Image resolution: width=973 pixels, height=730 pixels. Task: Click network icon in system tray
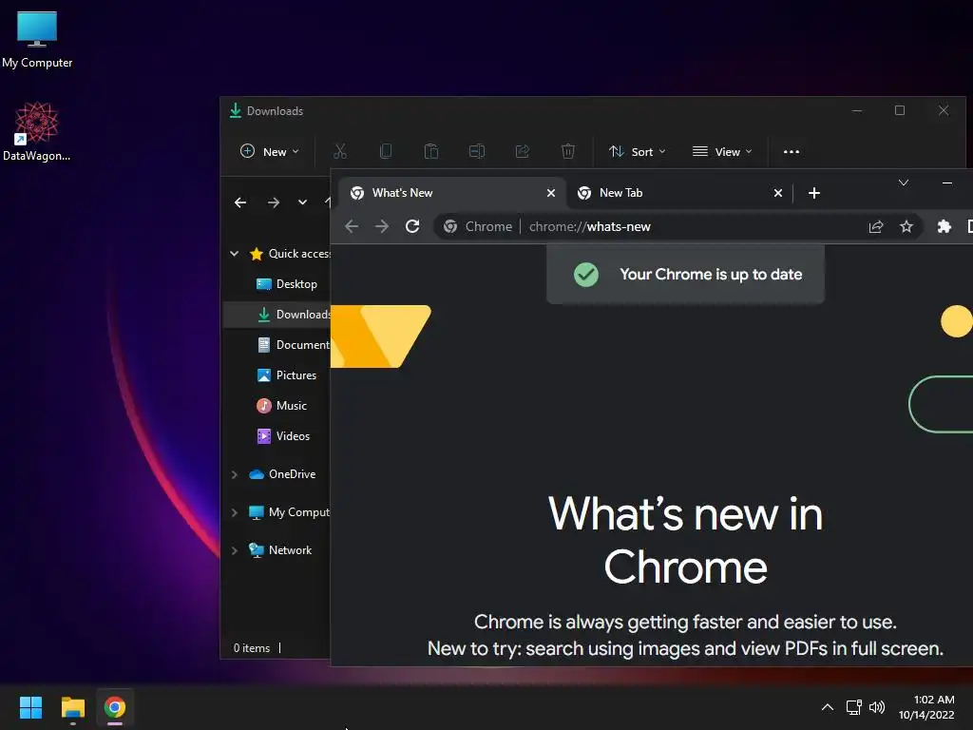[x=854, y=707]
